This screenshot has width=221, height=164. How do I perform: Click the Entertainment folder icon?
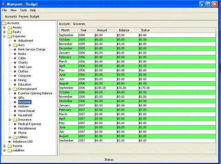coord(15,89)
